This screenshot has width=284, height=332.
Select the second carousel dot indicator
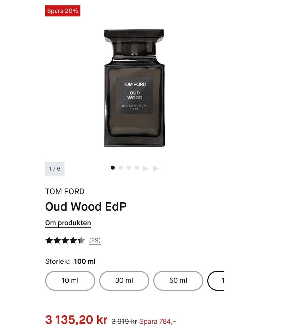[x=121, y=168]
